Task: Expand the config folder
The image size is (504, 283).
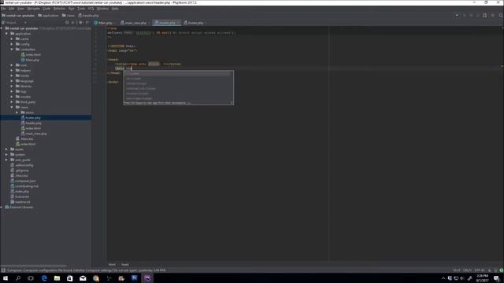Action: 12,44
